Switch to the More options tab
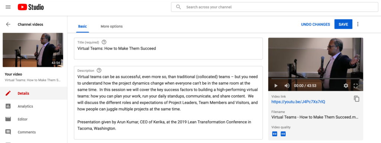This screenshot has width=381, height=143. (112, 26)
